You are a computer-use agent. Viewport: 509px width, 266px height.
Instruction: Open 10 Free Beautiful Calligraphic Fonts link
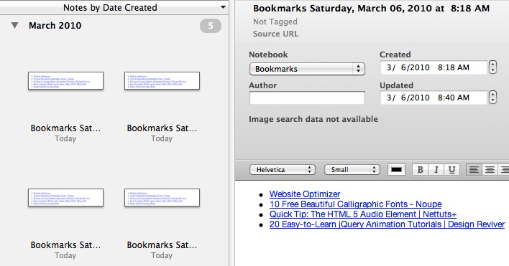click(355, 204)
